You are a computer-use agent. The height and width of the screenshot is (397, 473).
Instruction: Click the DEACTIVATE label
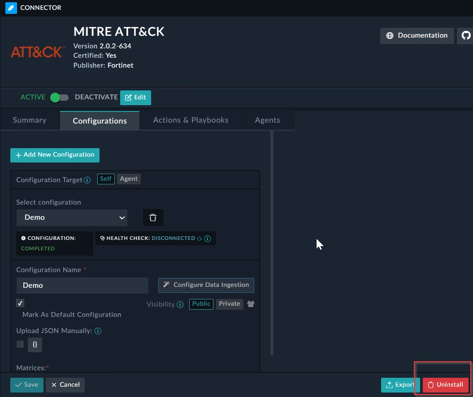tap(96, 97)
